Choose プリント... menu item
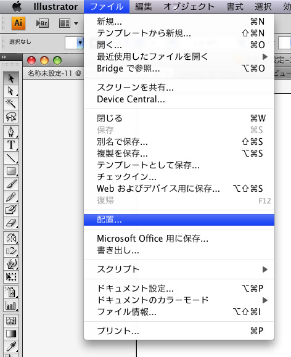Image resolution: width=291 pixels, height=357 pixels. (179, 331)
